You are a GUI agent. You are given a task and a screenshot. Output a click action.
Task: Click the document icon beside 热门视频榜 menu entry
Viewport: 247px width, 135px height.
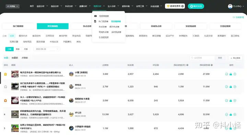coord(95,21)
